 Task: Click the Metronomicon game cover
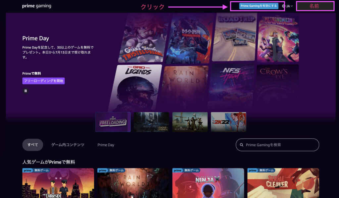click(x=278, y=38)
